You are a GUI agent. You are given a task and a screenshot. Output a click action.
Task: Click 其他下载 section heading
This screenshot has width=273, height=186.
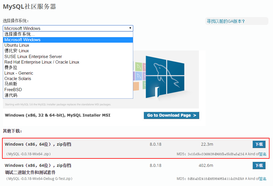tap(12, 131)
